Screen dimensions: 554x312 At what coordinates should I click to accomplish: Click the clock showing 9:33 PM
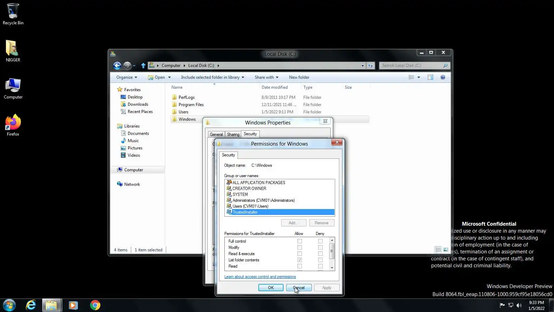tap(536, 303)
